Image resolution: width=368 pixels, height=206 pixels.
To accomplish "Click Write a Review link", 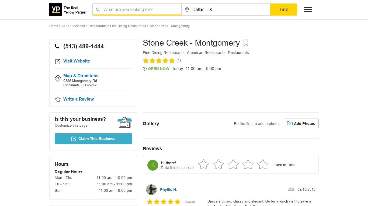I will tap(79, 99).
